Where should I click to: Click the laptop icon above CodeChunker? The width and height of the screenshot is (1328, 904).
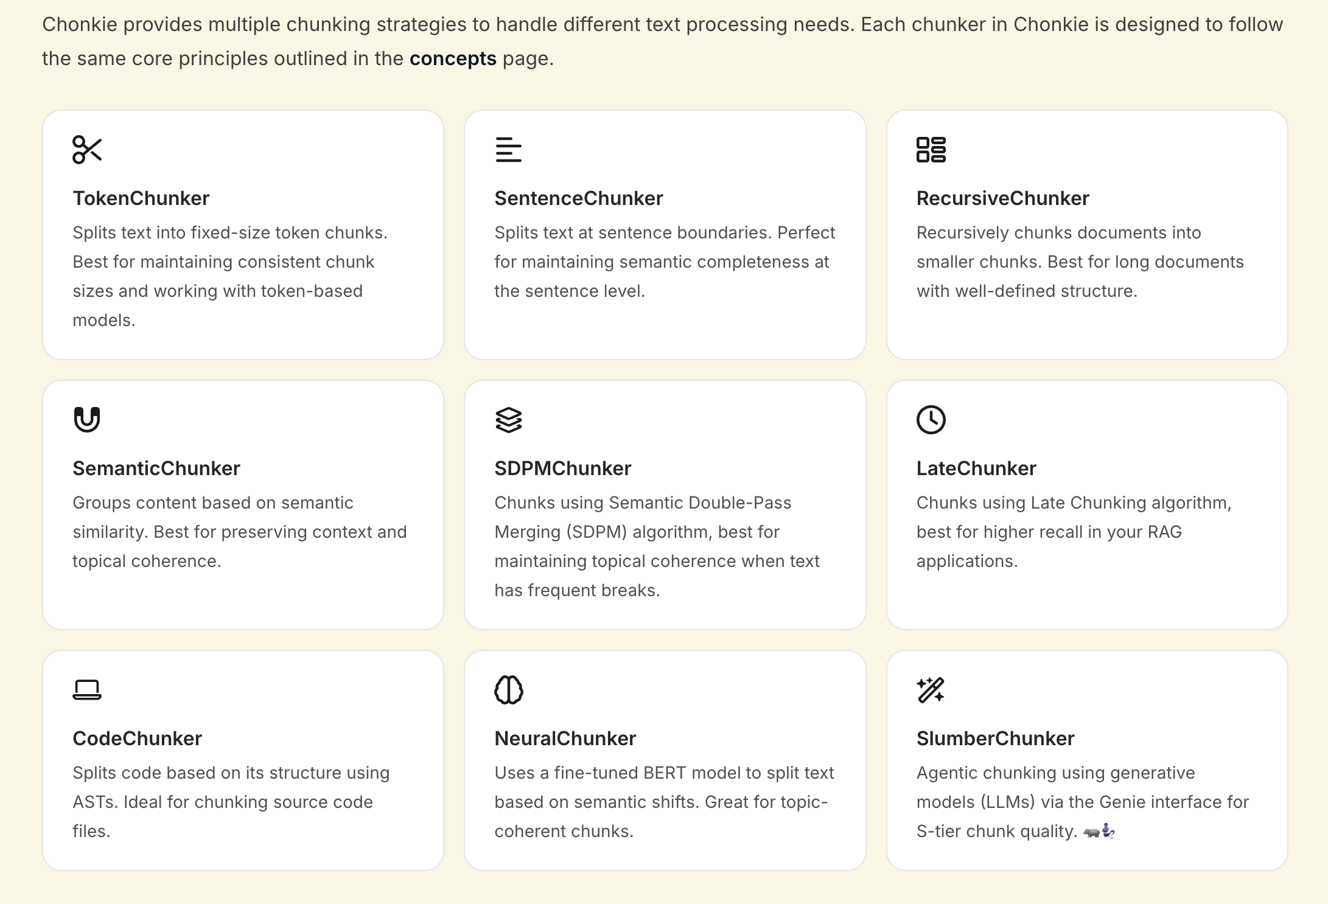point(87,690)
